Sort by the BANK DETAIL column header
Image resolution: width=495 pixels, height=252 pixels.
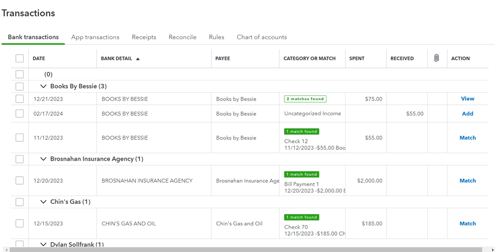(x=116, y=58)
